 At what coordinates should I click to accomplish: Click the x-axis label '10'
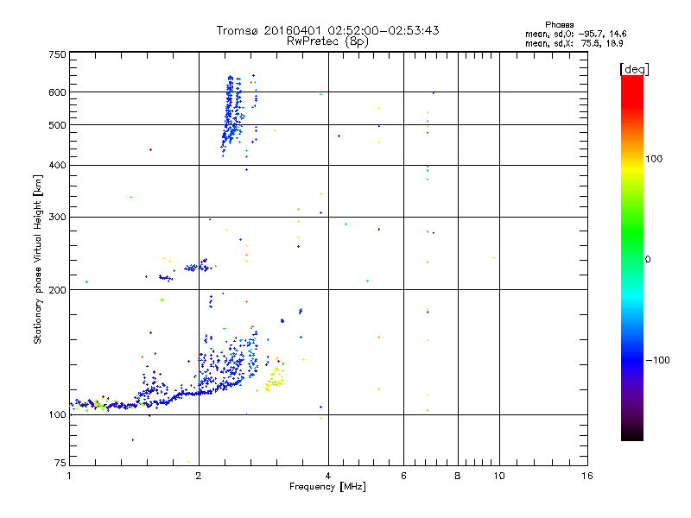(499, 476)
